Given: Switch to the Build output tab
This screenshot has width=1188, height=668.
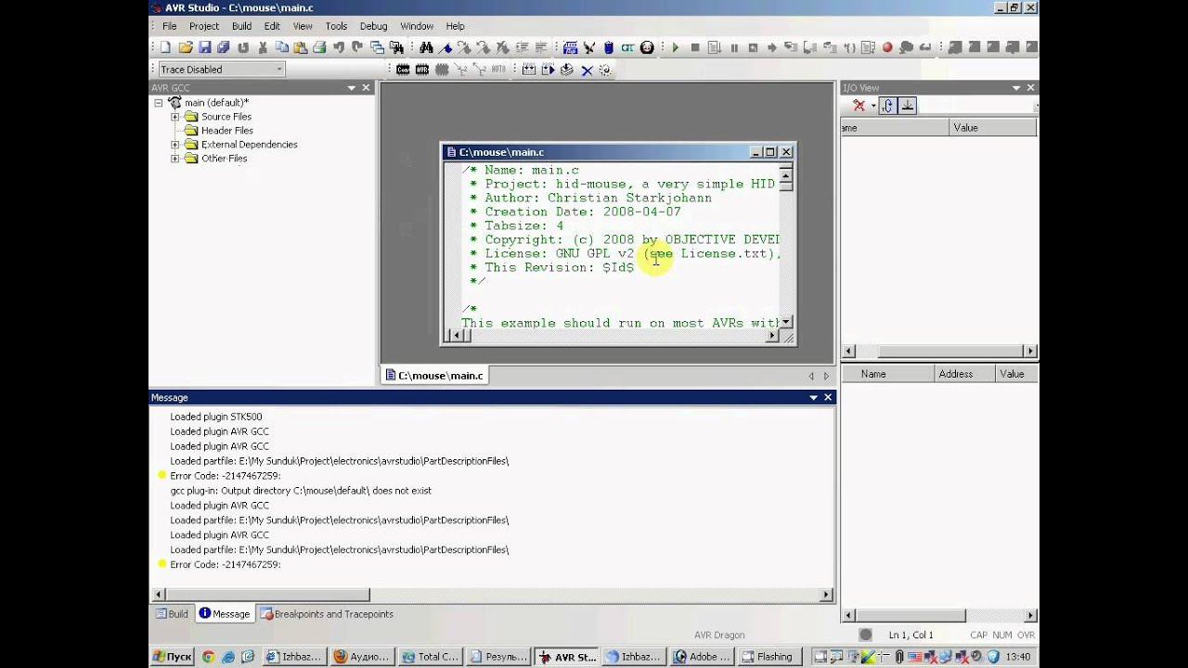Looking at the screenshot, I should pyautogui.click(x=172, y=614).
